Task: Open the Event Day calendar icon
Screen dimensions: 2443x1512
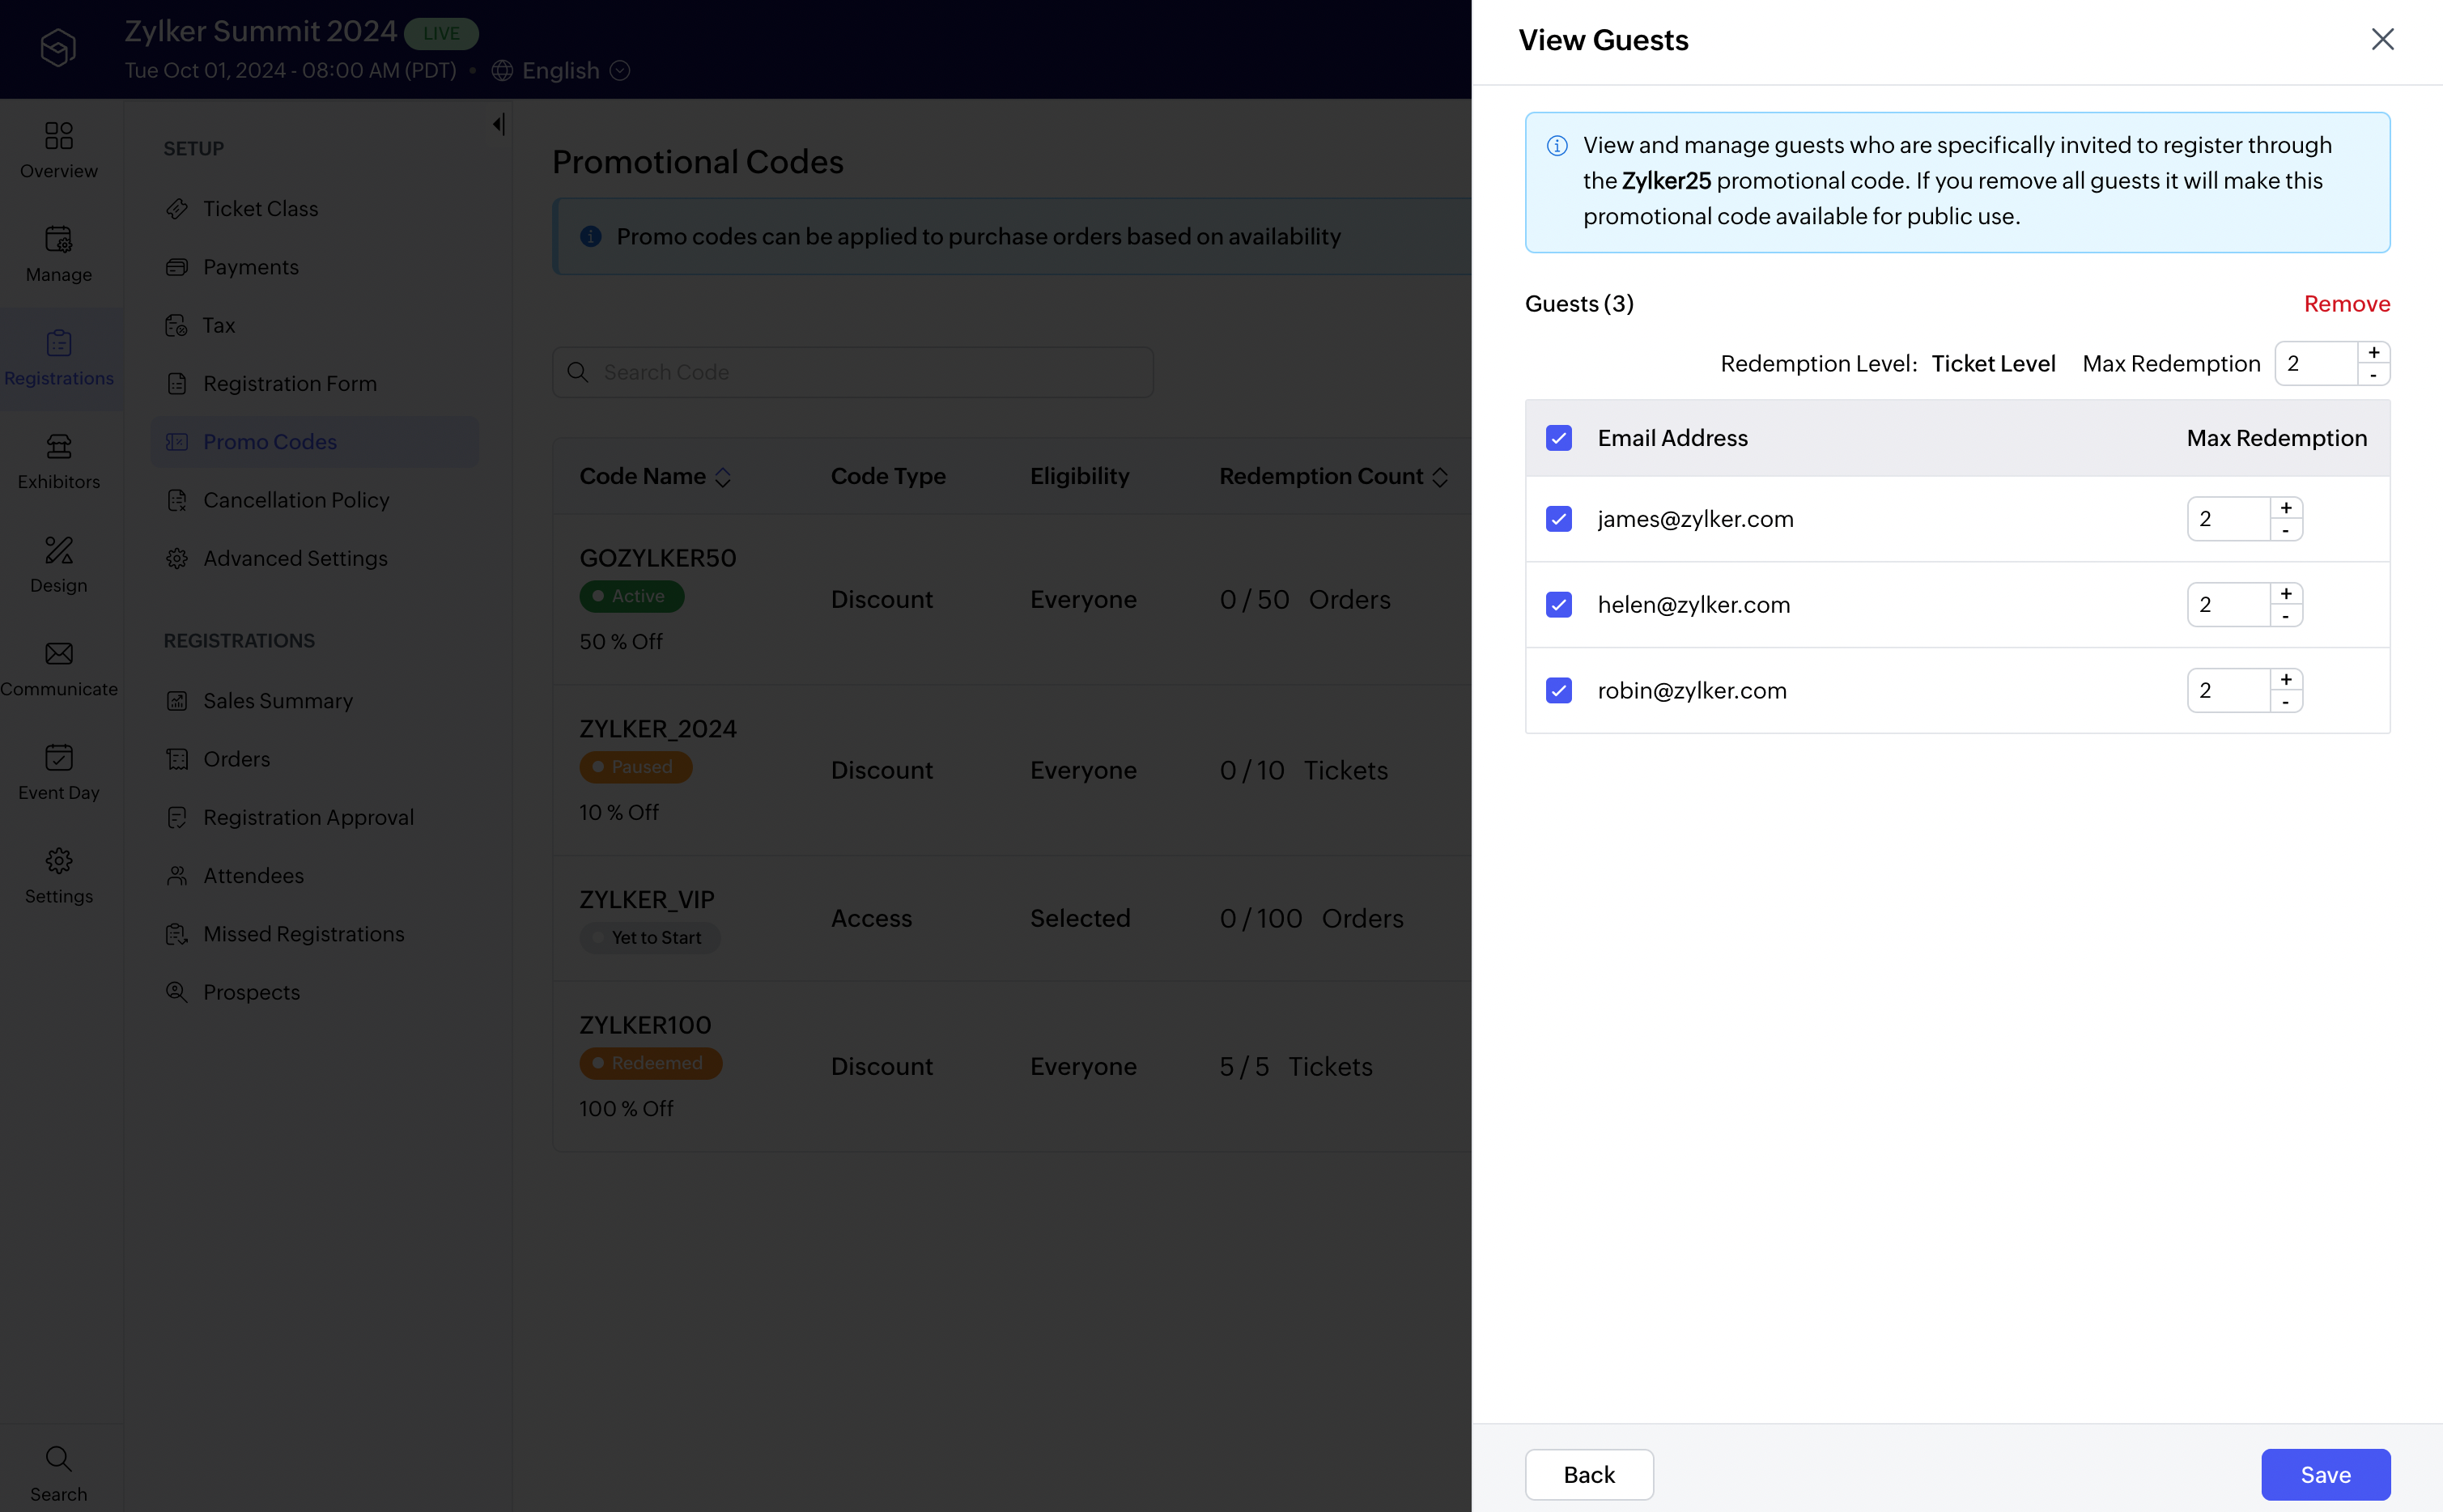Action: click(58, 758)
